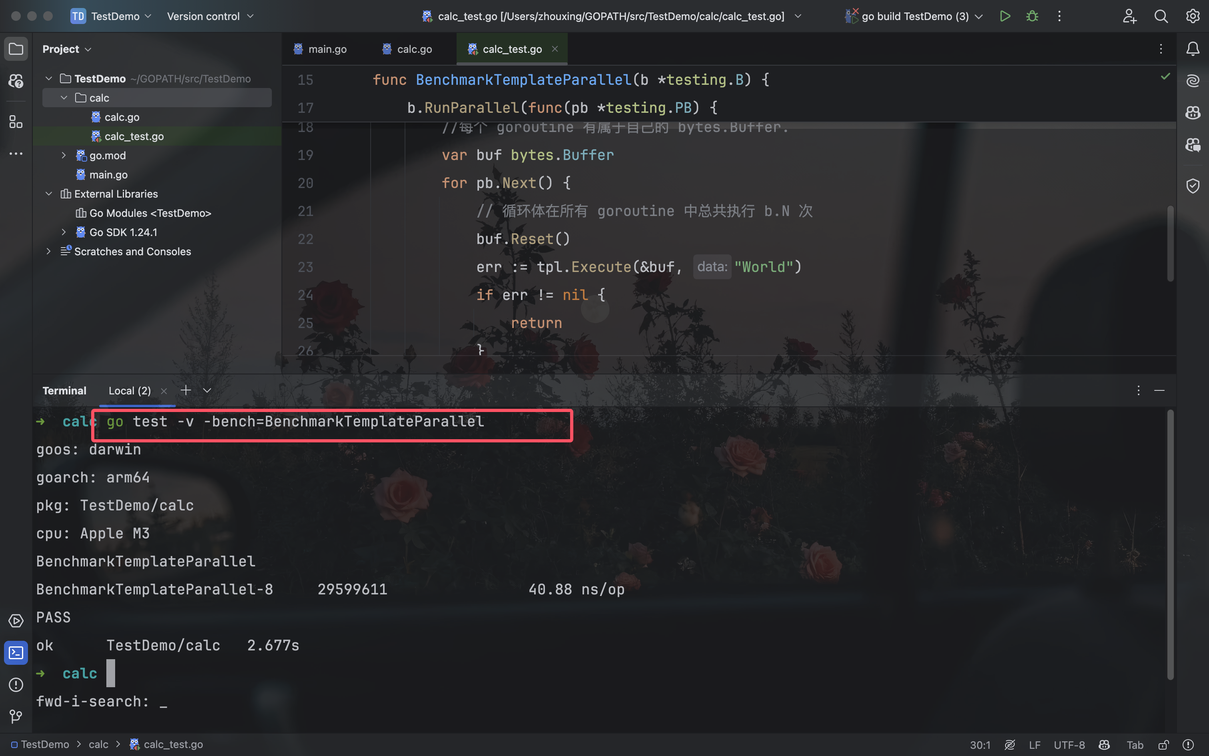This screenshot has width=1209, height=756.
Task: Toggle the Terminal tool window button
Action: 16,652
